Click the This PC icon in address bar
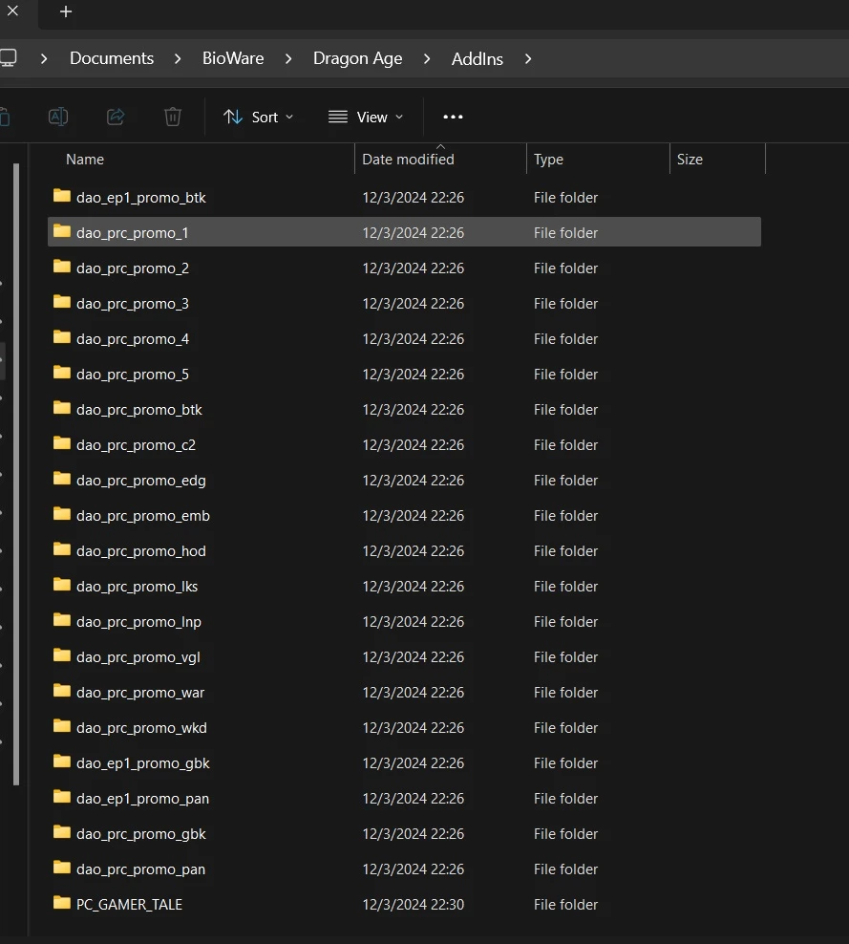 9,58
